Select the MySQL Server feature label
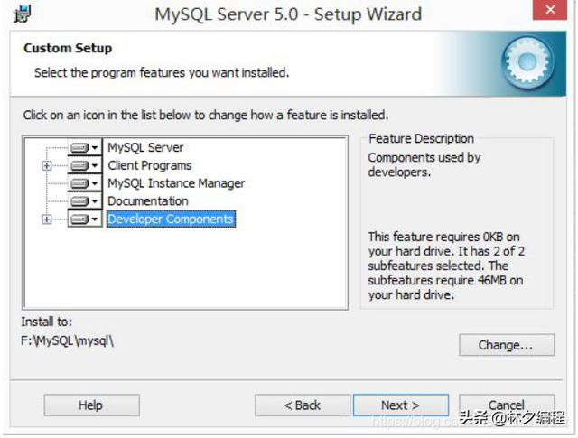 click(x=145, y=148)
